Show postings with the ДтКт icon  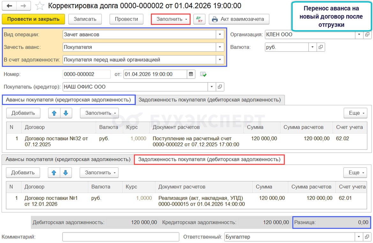pyautogui.click(x=199, y=19)
